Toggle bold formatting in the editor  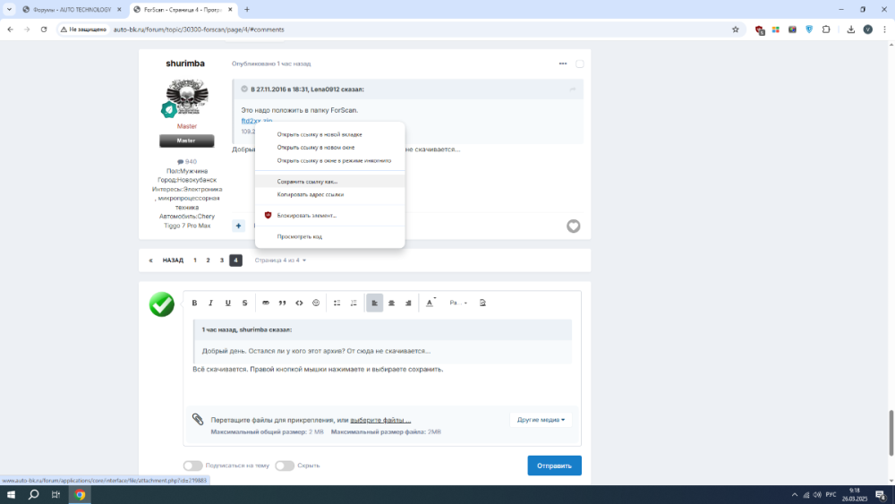[x=194, y=303]
